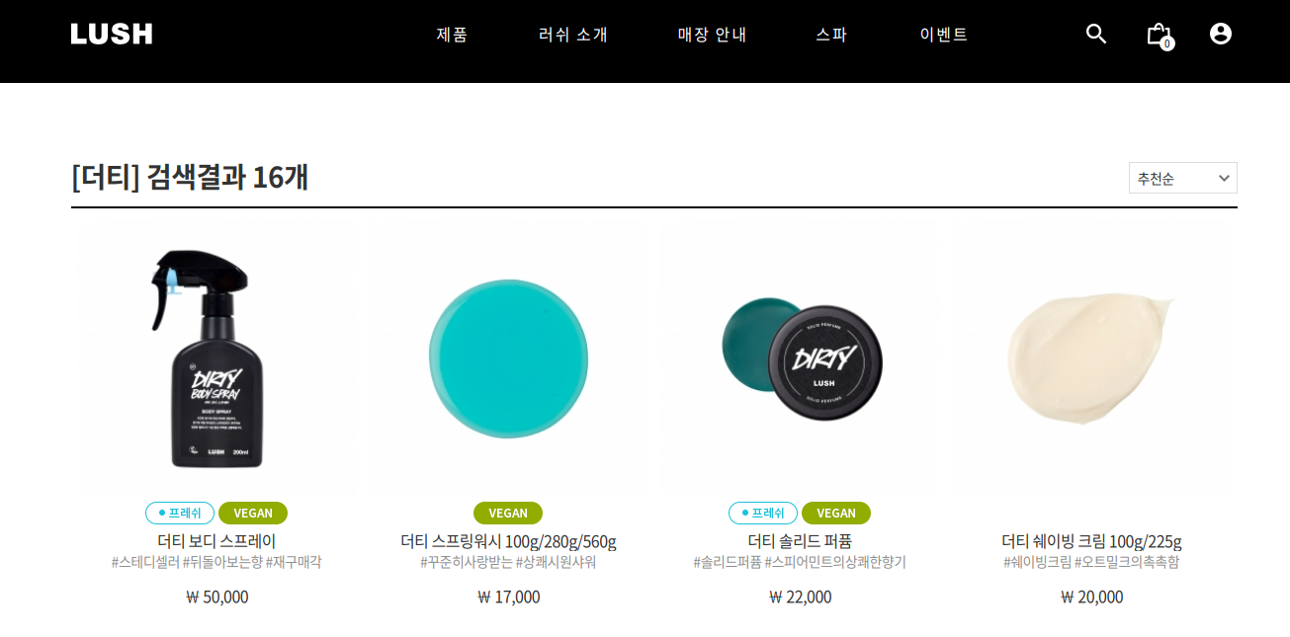Screen dimensions: 1290x637
Task: Click the LUSH logo
Action: pyautogui.click(x=112, y=35)
